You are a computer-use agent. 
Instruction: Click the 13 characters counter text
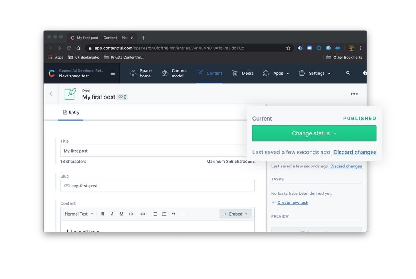73,161
